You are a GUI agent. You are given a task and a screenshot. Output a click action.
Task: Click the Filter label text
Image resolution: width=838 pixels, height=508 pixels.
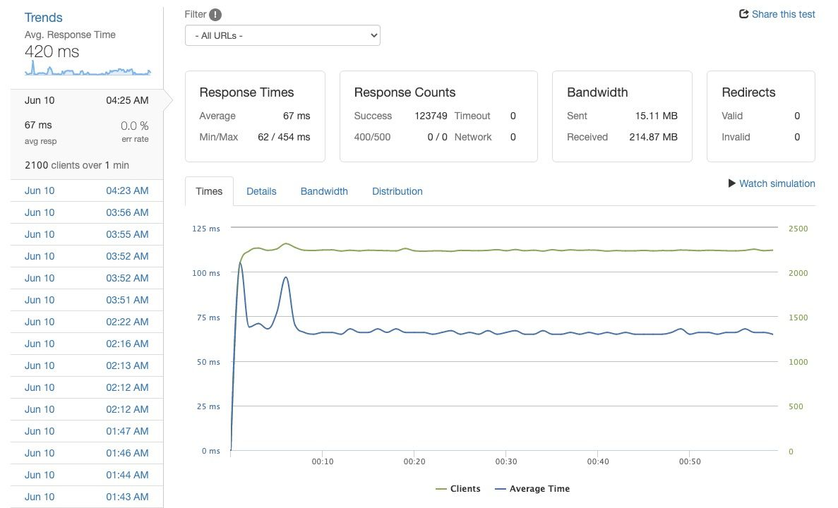tap(195, 14)
